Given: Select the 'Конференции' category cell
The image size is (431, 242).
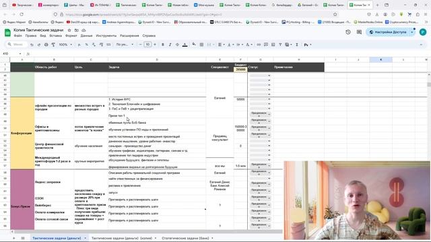Looking at the screenshot, I should [22, 133].
